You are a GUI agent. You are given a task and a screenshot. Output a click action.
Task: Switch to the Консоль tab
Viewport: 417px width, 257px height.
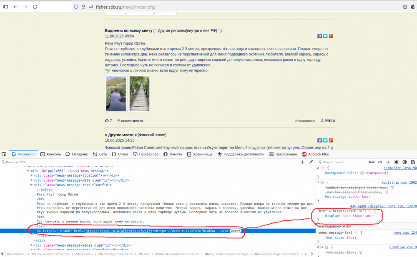pos(50,154)
